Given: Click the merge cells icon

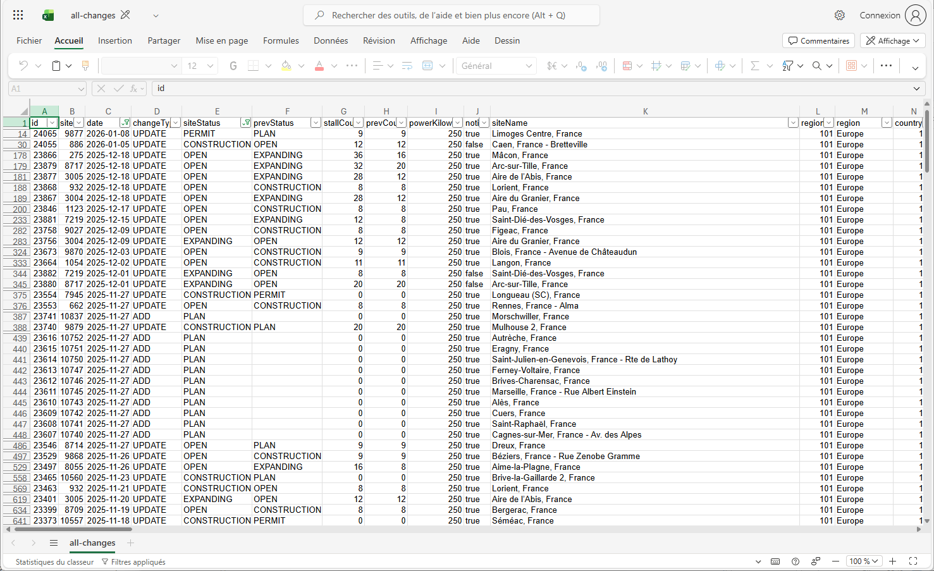Looking at the screenshot, I should pyautogui.click(x=427, y=66).
